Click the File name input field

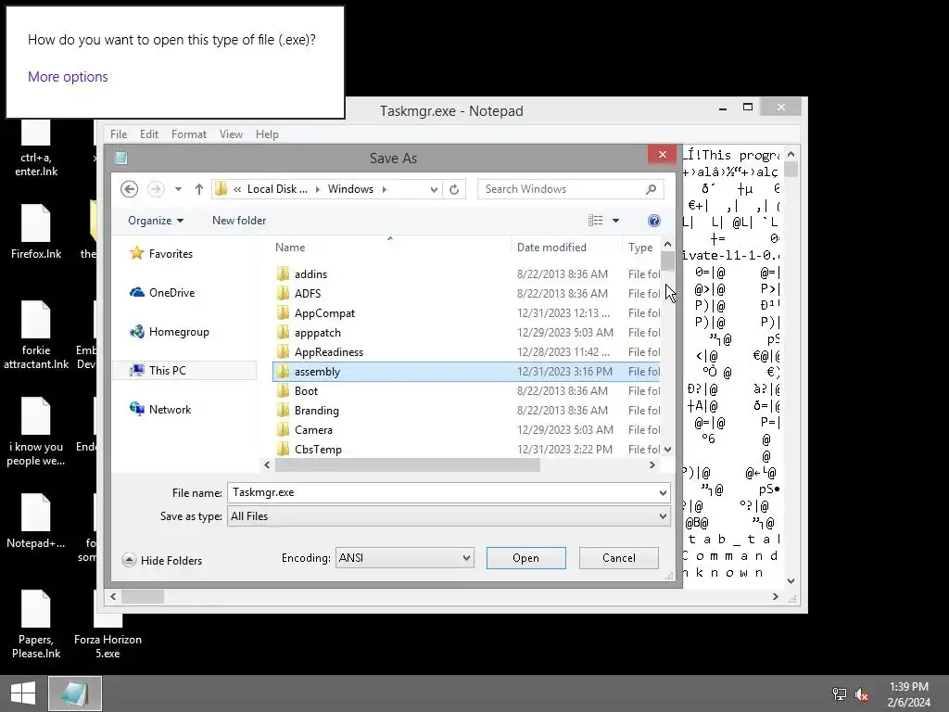pos(442,492)
